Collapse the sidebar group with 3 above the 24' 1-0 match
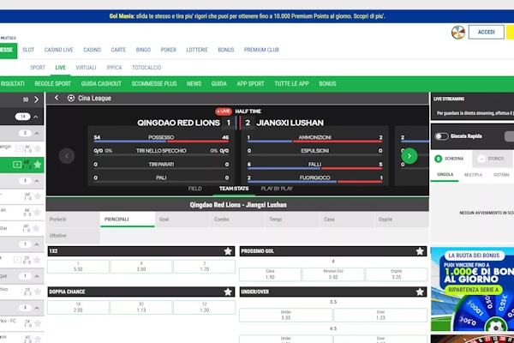The width and height of the screenshot is (514, 343). [x=37, y=308]
